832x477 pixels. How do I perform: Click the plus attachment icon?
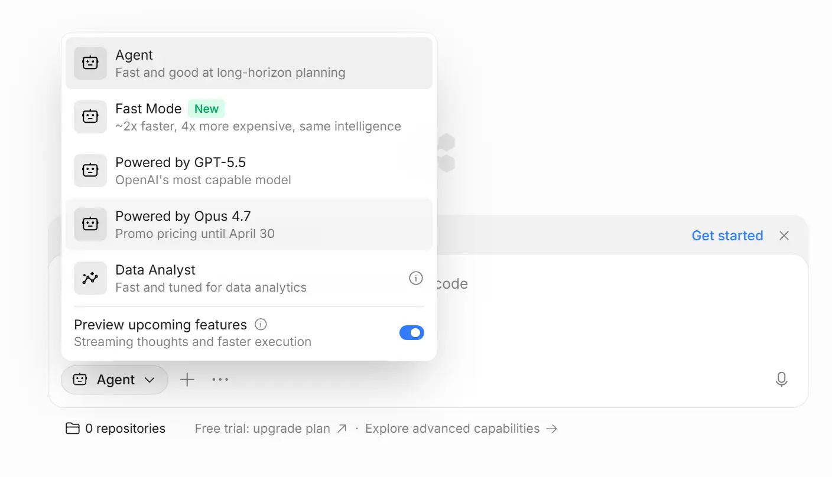point(187,380)
